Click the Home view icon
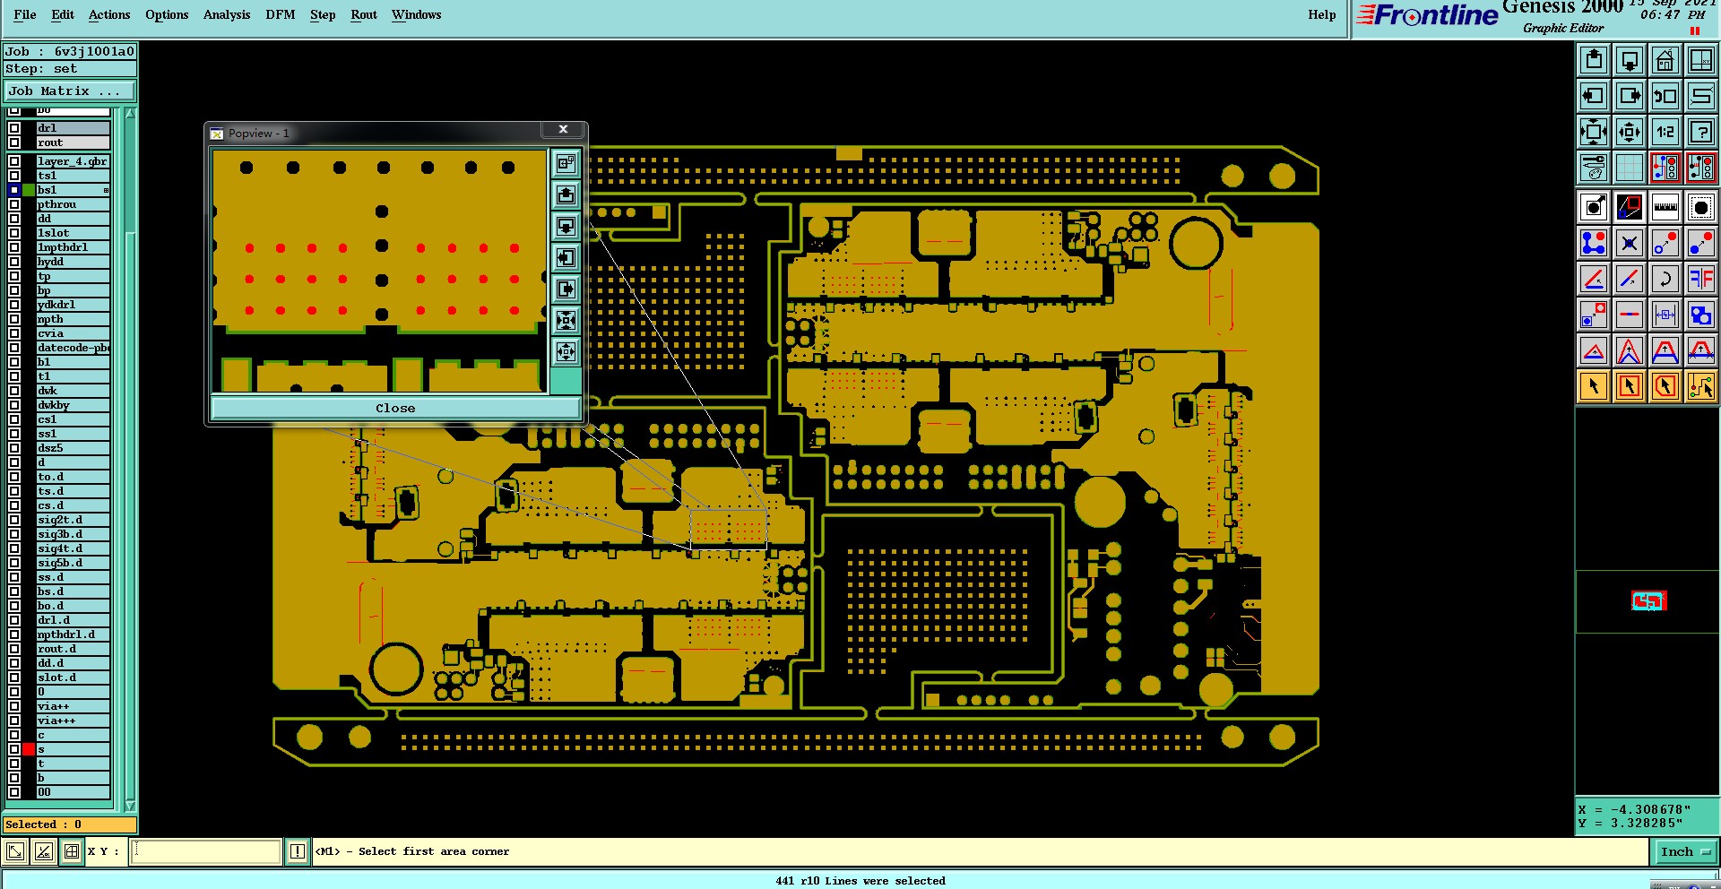Screen dimensions: 1721x889 pos(1665,60)
